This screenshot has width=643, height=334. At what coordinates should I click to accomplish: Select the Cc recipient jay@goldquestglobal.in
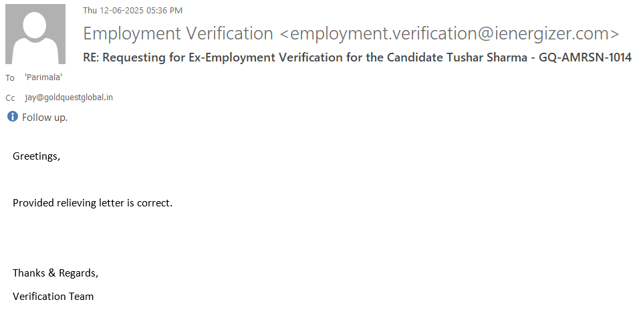(x=69, y=98)
